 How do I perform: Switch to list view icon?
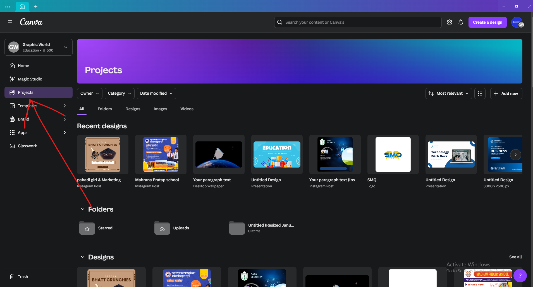tap(480, 94)
